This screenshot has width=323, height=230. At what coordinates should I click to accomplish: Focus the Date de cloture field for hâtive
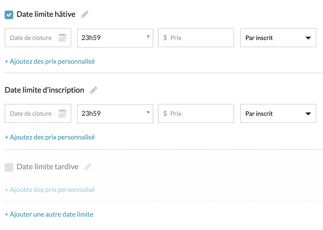pyautogui.click(x=31, y=38)
